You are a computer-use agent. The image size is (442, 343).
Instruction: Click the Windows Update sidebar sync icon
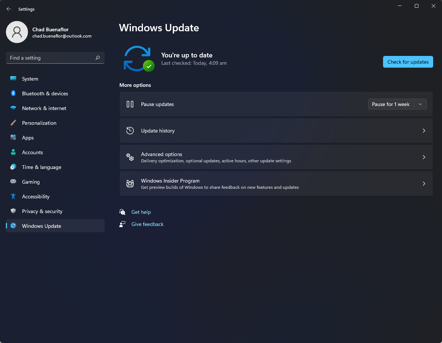13,226
